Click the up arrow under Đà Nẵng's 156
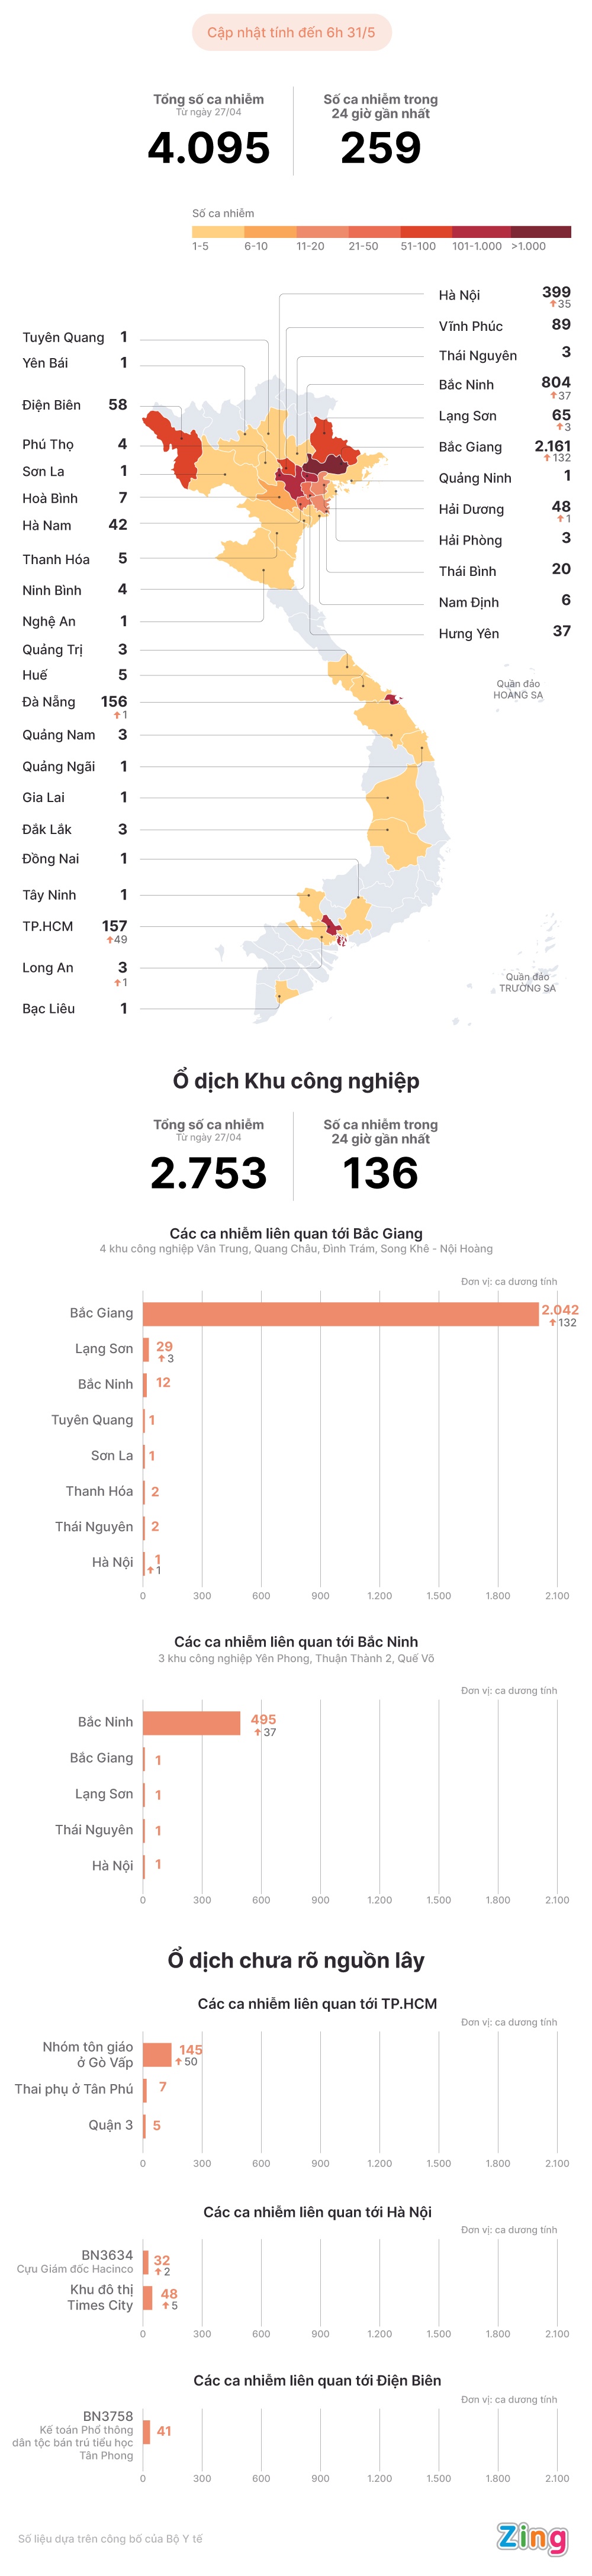The width and height of the screenshot is (592, 2576). pos(117,715)
